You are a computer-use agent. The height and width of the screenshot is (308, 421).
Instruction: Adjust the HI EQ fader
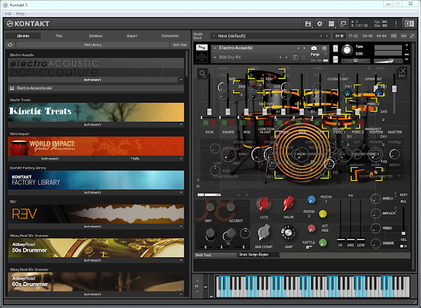[x=341, y=240]
